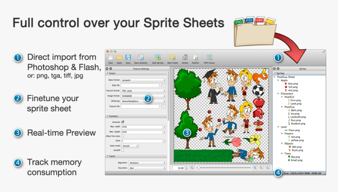
Task: Select yellow.png in the Sprites tree
Action: tap(297, 140)
